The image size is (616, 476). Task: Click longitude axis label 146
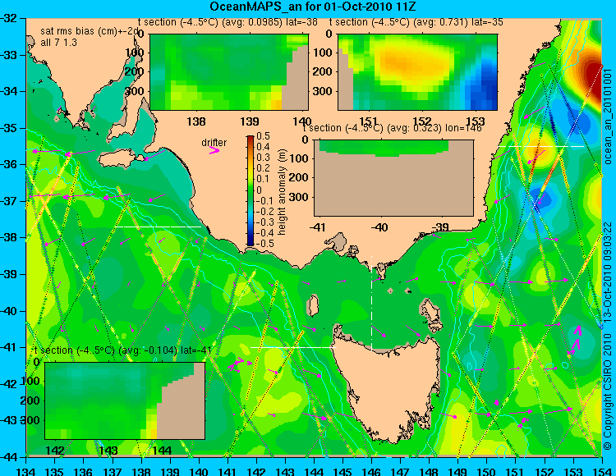click(x=371, y=471)
